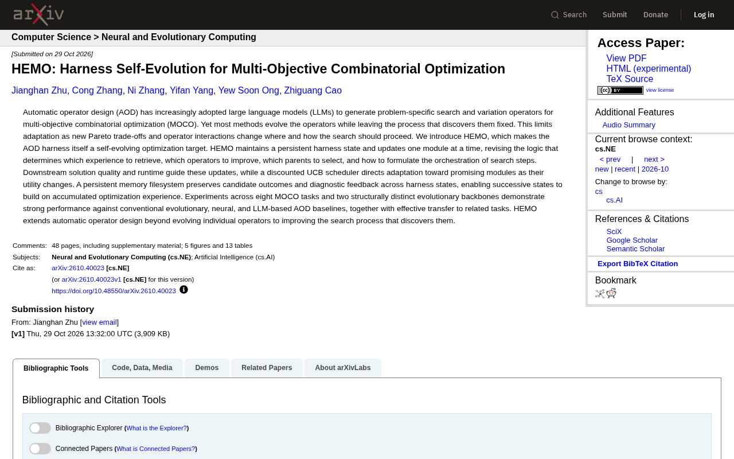The image size is (734, 459).
Task: Switch to the Bibliographic Tools tab
Action: tap(56, 368)
